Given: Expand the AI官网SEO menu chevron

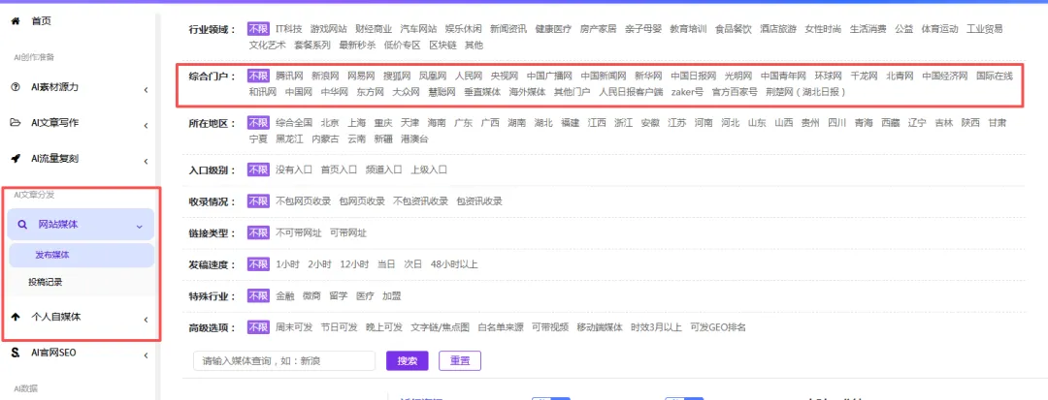Looking at the screenshot, I should (146, 355).
